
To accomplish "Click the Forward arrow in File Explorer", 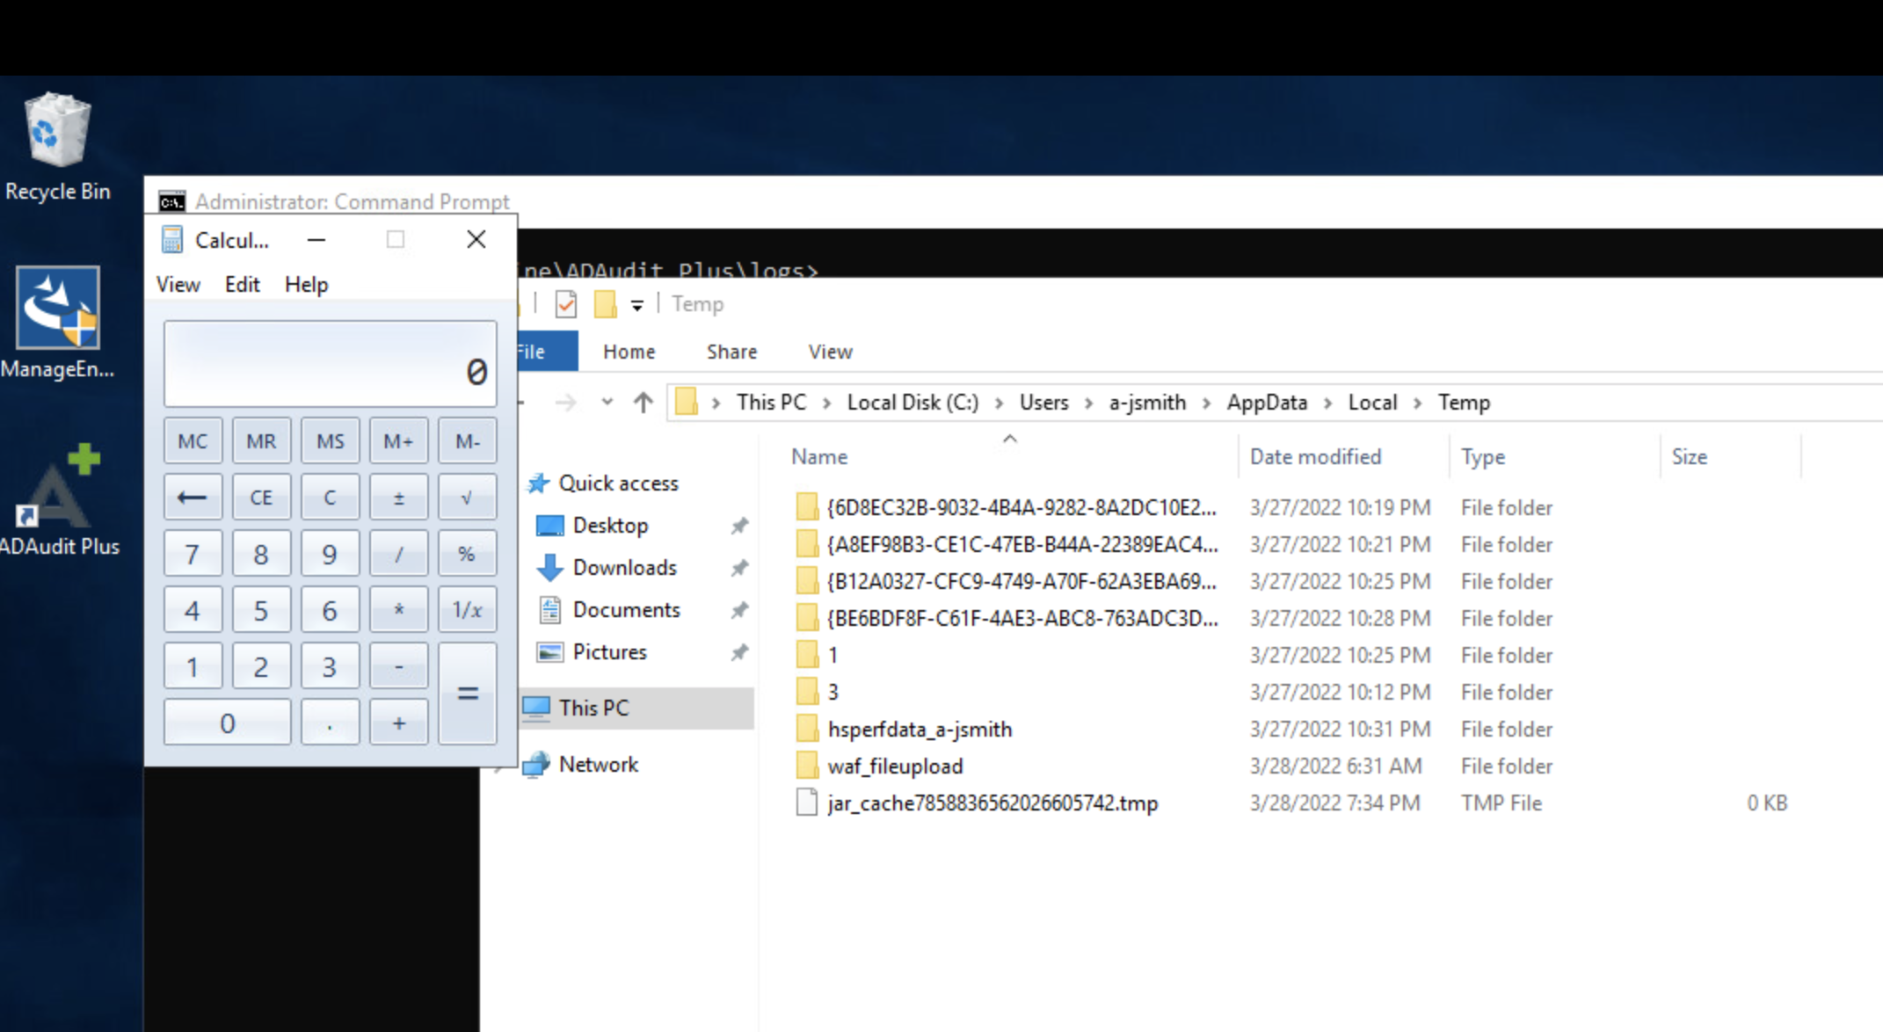I will 566,403.
